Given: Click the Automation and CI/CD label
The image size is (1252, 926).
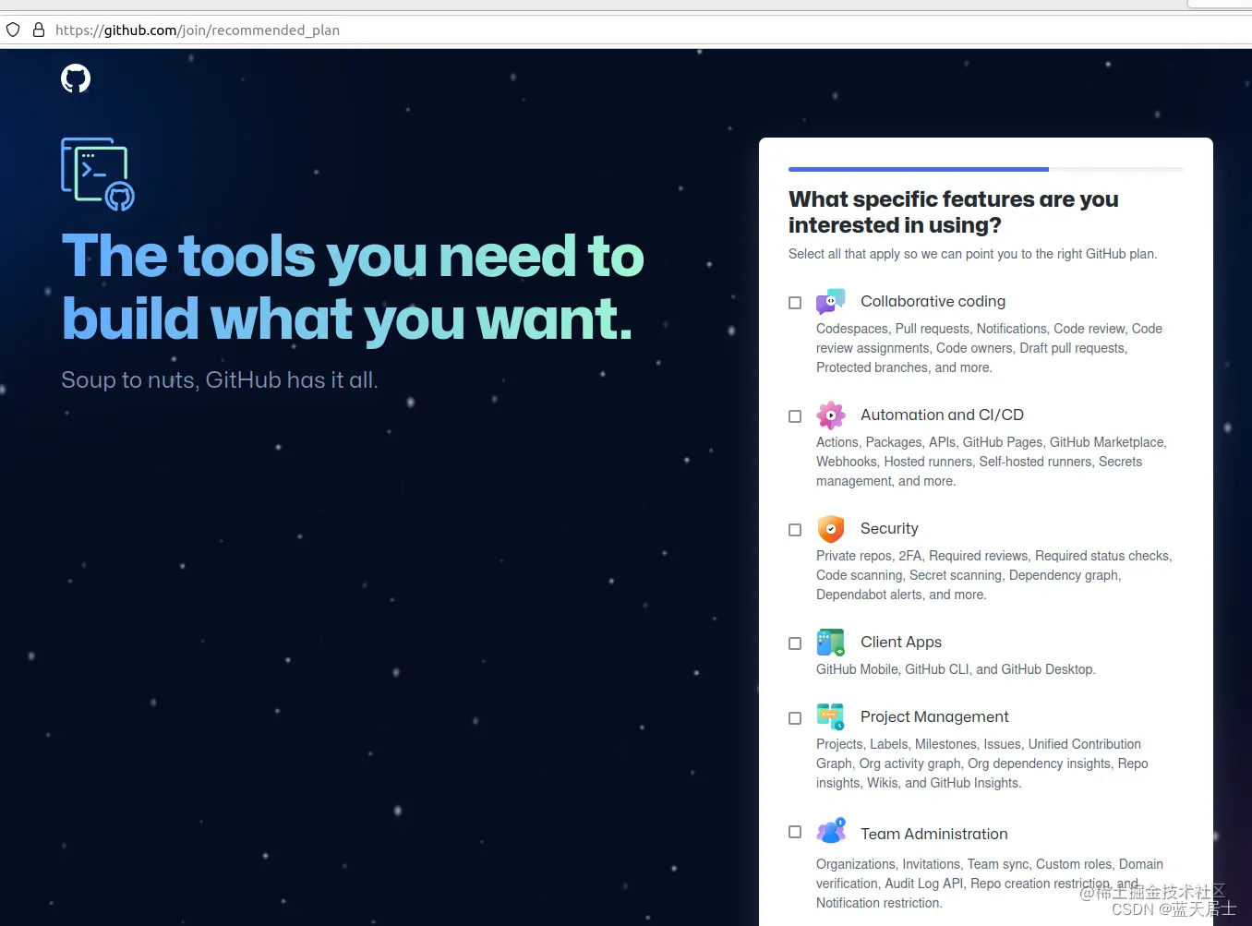Looking at the screenshot, I should click(942, 415).
